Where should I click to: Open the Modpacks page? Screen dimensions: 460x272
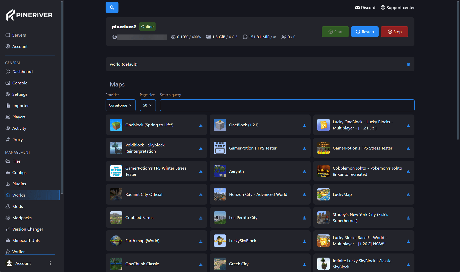(x=19, y=218)
